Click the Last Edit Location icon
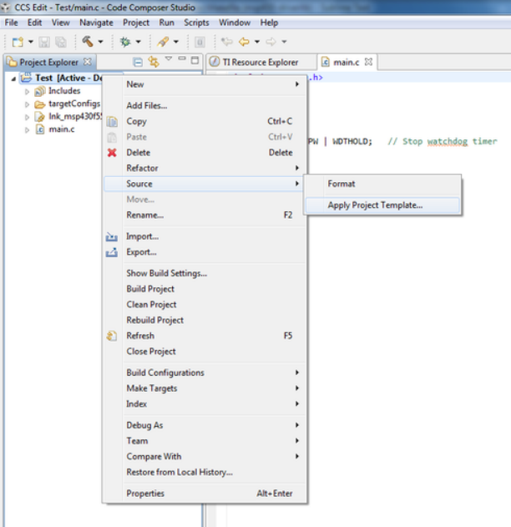This screenshot has height=527, width=511. pyautogui.click(x=227, y=42)
